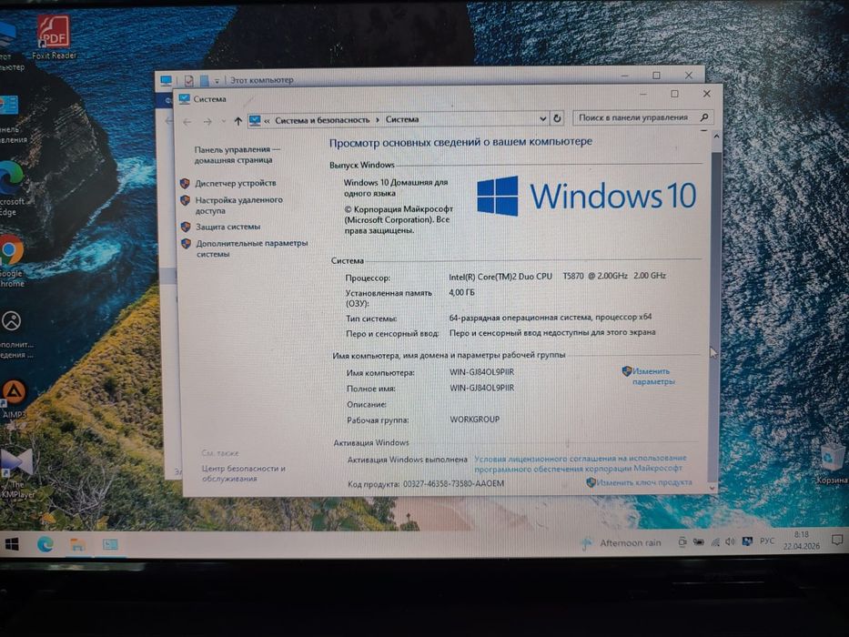This screenshot has width=849, height=637.
Task: Click the computer icon in address bar
Action: tap(255, 120)
